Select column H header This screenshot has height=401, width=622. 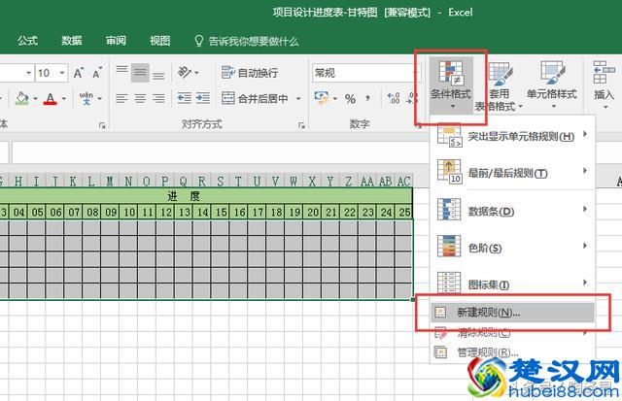click(x=18, y=182)
